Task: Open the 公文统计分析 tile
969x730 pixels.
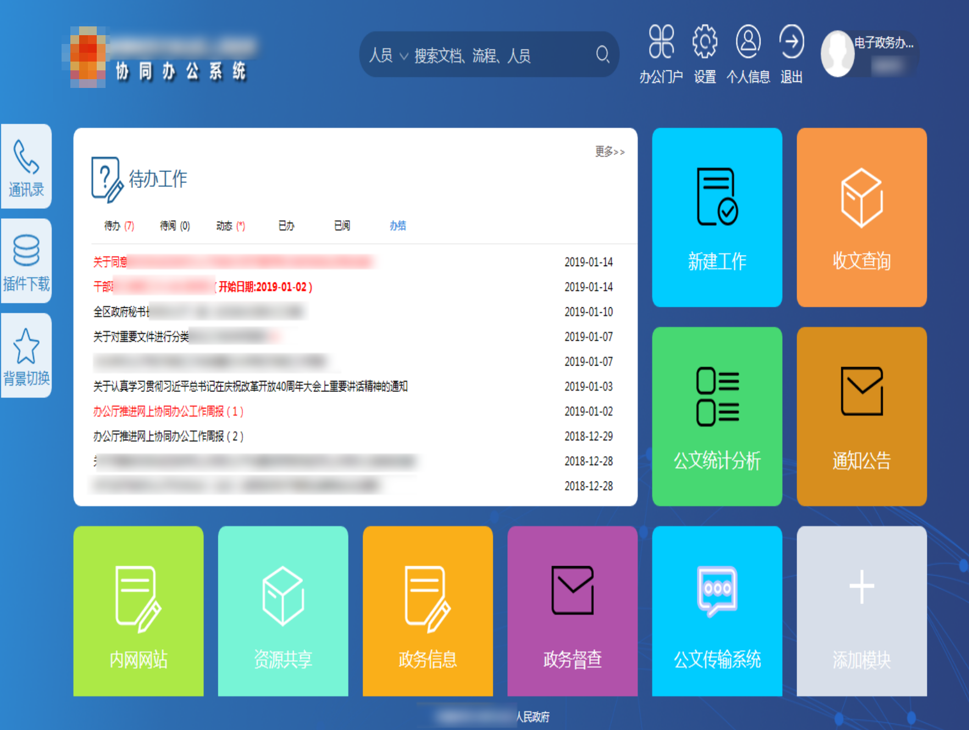Action: pos(717,416)
